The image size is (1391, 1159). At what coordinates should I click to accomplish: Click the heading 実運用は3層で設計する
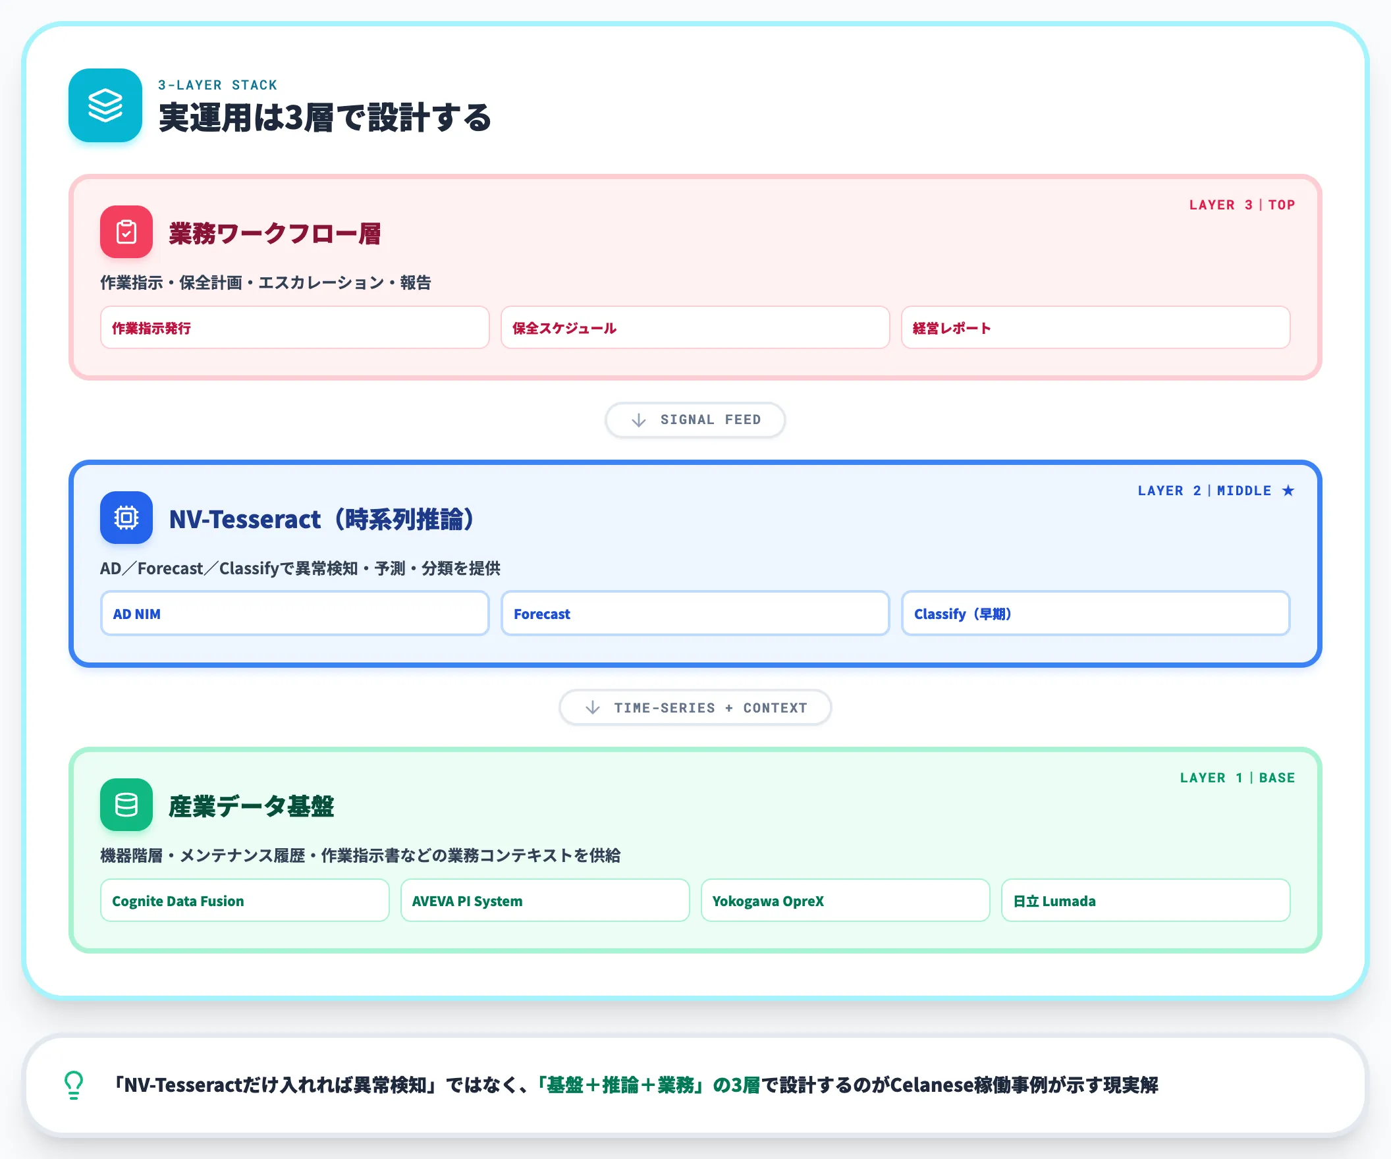pyautogui.click(x=325, y=118)
